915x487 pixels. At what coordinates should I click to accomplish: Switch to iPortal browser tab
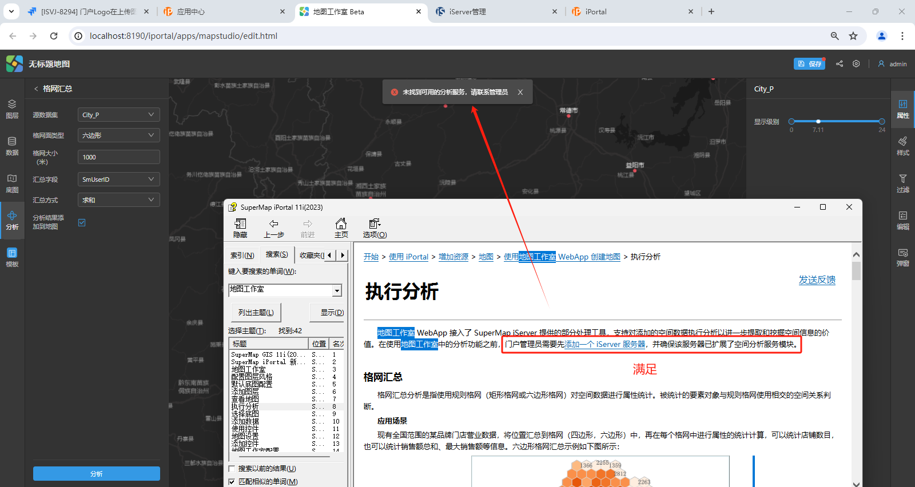[x=632, y=11]
